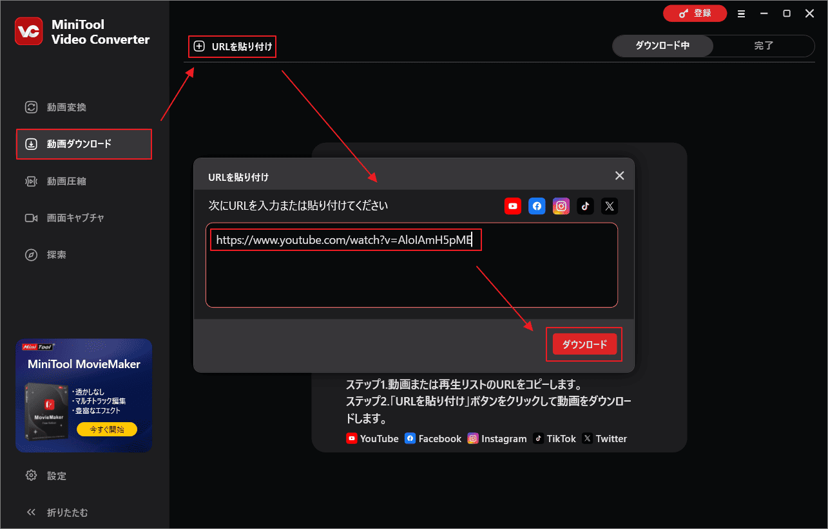Image resolution: width=828 pixels, height=529 pixels.
Task: Close the URLを貼り付け dialog
Action: [619, 176]
